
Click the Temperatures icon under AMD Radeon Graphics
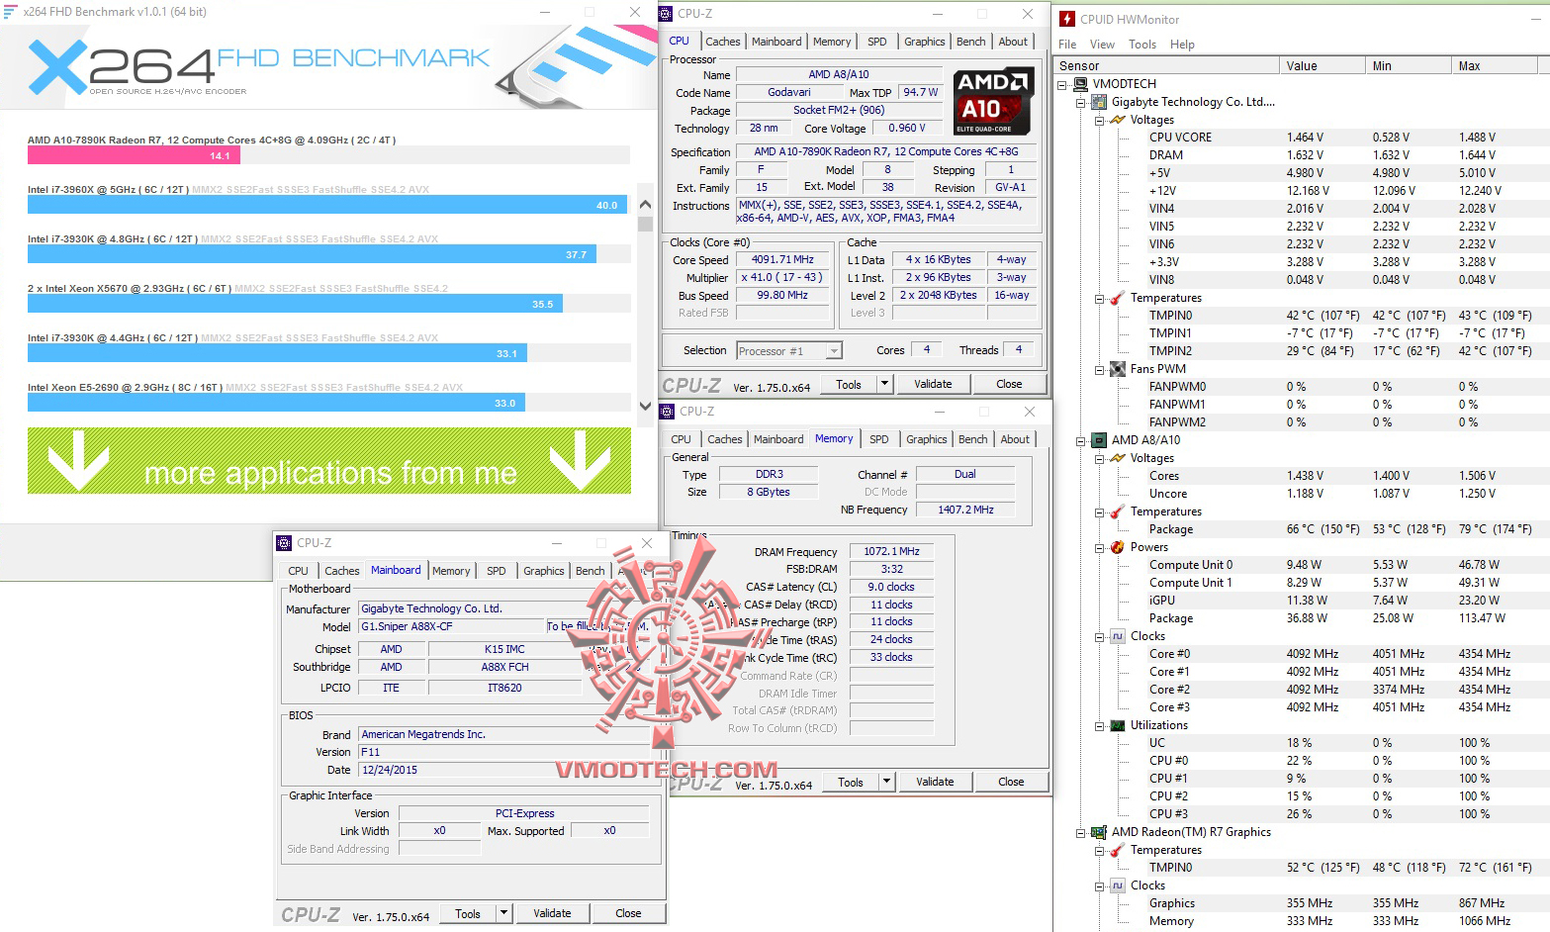1118,850
